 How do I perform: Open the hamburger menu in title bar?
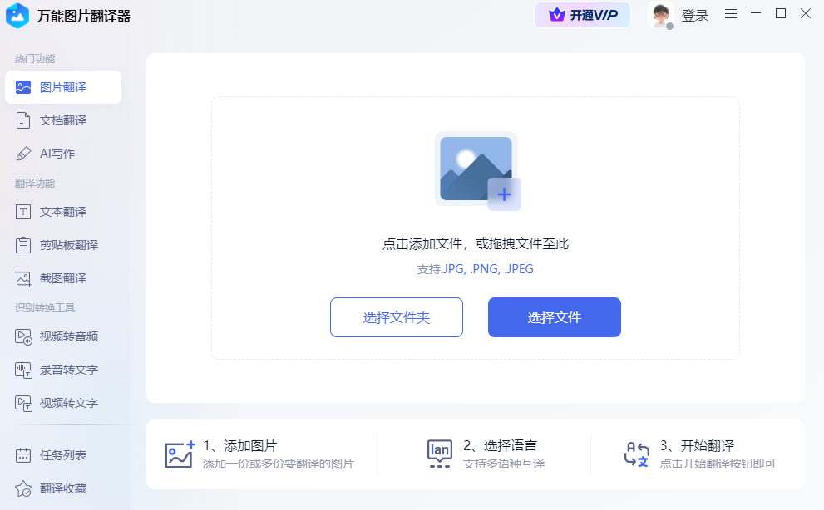point(731,14)
